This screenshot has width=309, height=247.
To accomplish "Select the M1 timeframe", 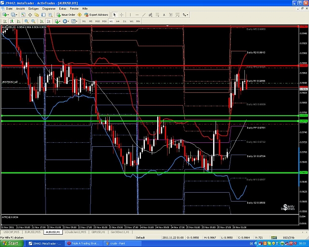I will click(x=84, y=21).
